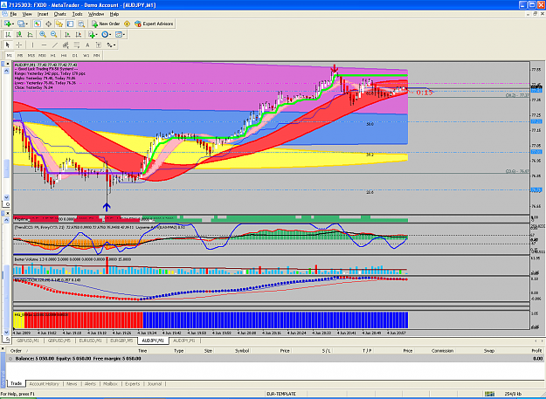Click the Balance summary row
The image size is (546, 399).
(x=275, y=358)
